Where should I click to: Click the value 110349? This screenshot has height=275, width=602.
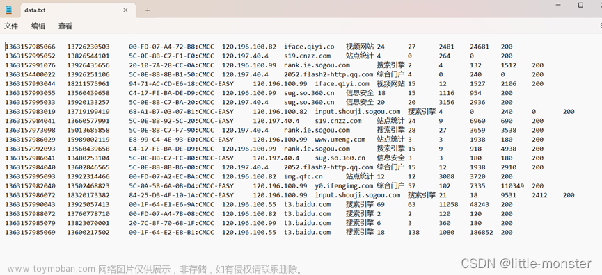[512, 185]
